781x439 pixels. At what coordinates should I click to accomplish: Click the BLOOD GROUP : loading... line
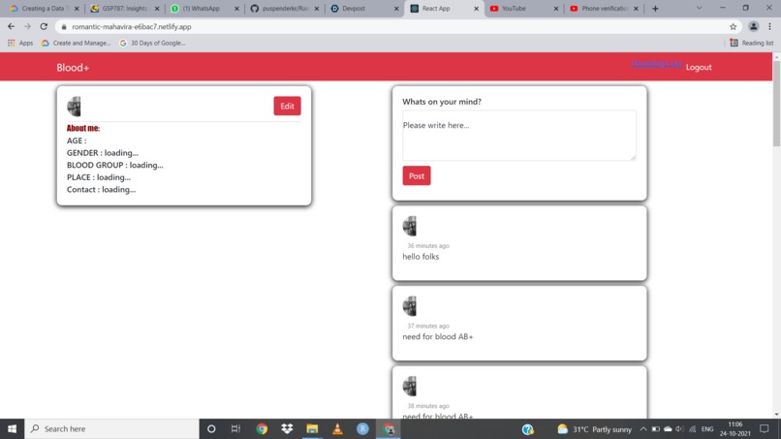(x=115, y=165)
